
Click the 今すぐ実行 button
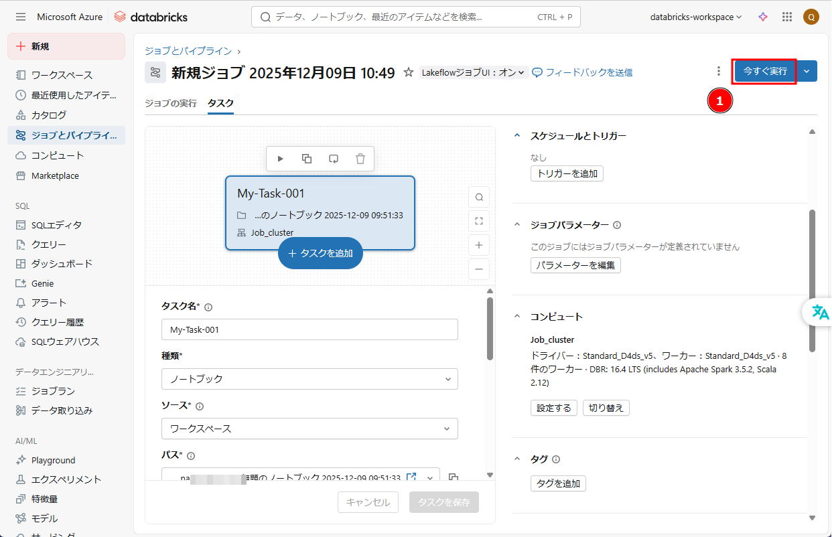point(765,71)
